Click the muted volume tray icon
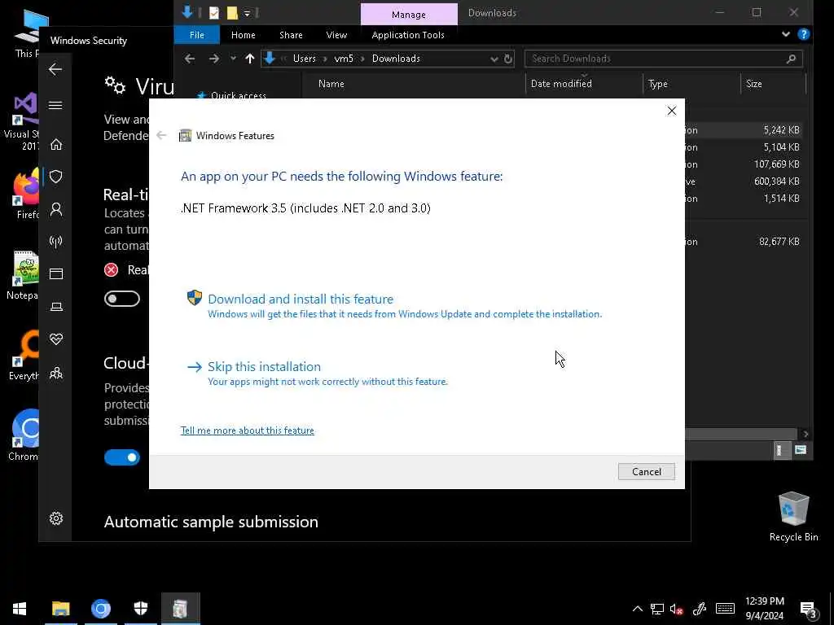 coord(677,609)
